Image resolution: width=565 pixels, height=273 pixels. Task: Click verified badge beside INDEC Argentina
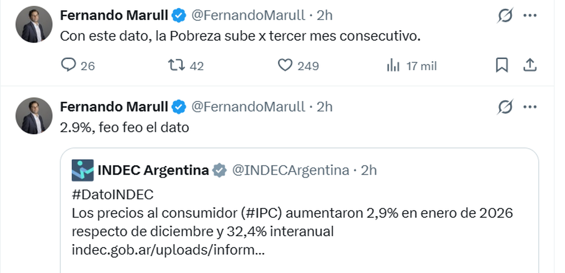pyautogui.click(x=219, y=170)
